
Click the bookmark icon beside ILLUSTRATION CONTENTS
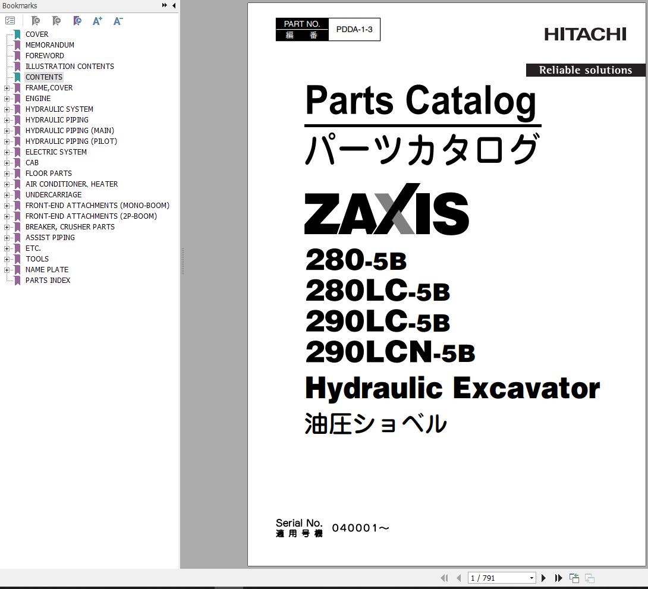(x=17, y=67)
